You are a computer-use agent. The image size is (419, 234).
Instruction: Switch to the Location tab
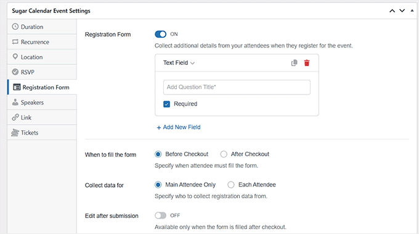point(42,57)
